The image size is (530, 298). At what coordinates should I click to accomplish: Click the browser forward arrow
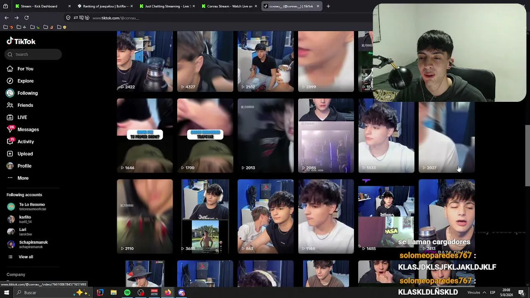click(17, 18)
